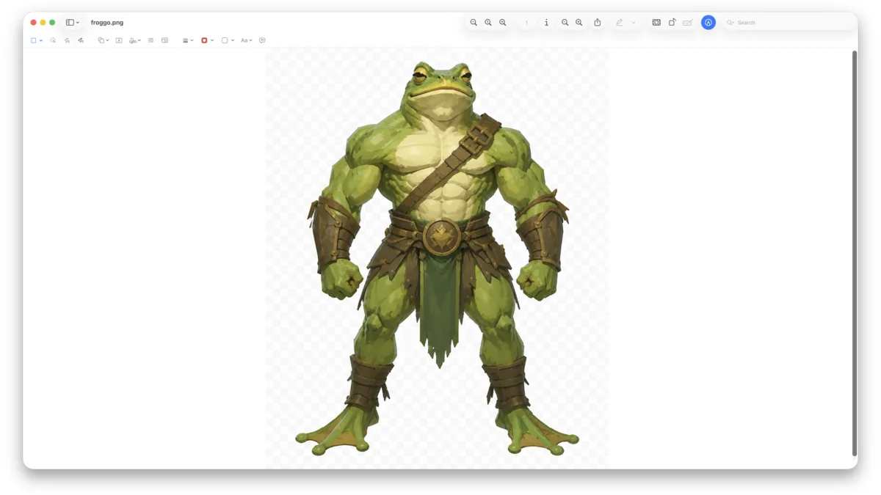Rotate the image with the Rotate button
Image resolution: width=881 pixels, height=495 pixels.
point(672,23)
